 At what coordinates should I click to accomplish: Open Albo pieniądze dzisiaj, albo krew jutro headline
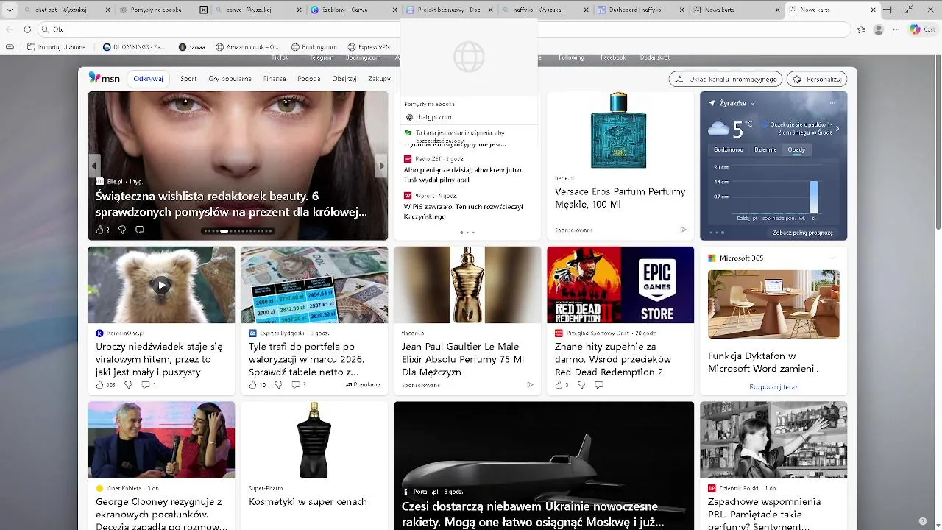(463, 174)
